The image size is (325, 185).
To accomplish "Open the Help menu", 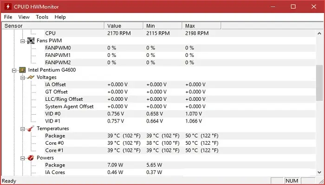I will coord(60,17).
